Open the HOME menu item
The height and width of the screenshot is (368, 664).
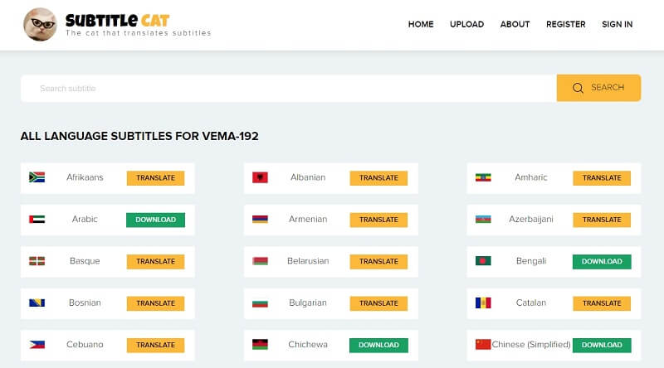tap(421, 25)
